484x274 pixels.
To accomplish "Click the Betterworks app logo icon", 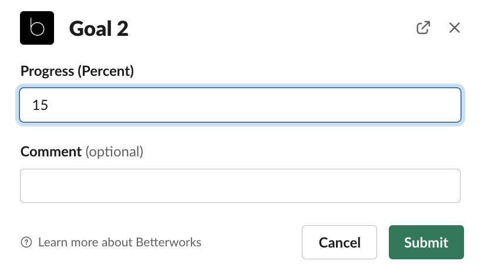I will click(x=37, y=28).
